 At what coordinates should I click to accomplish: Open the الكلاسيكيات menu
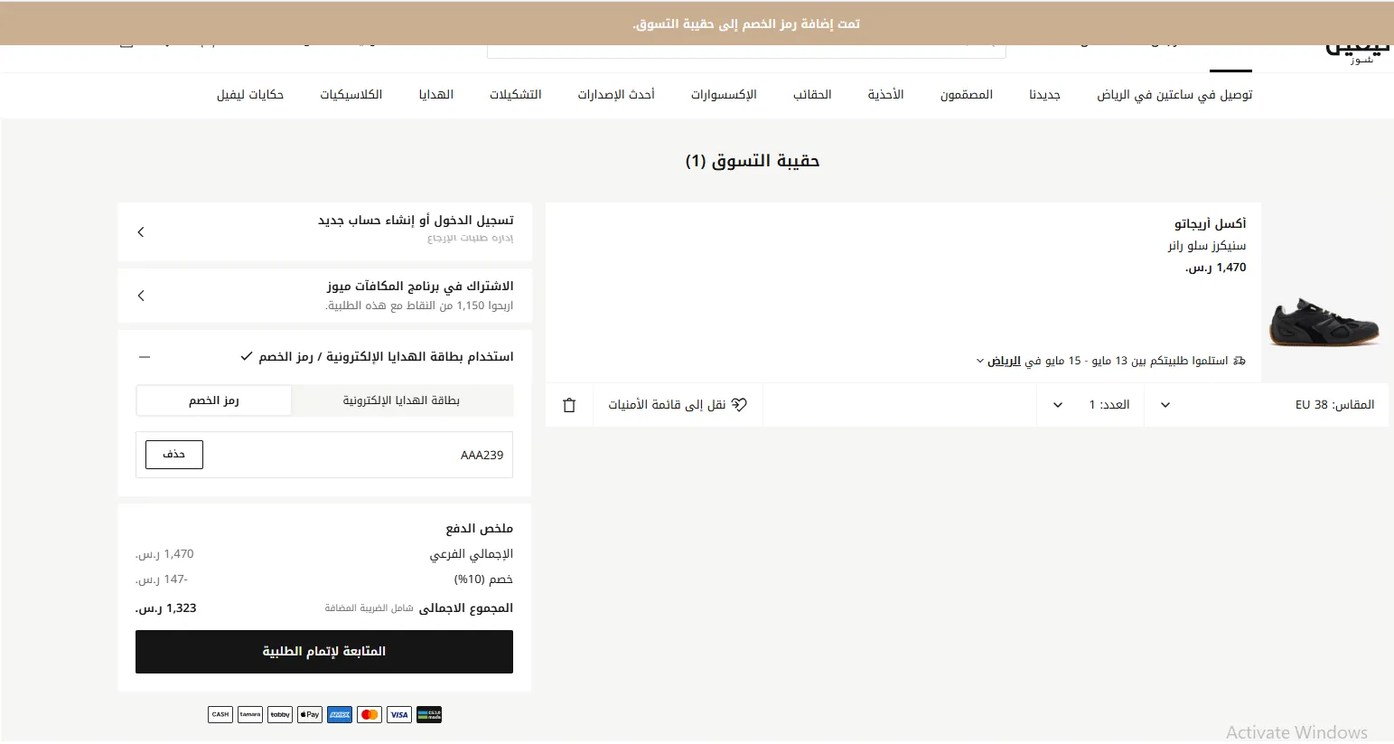point(351,95)
